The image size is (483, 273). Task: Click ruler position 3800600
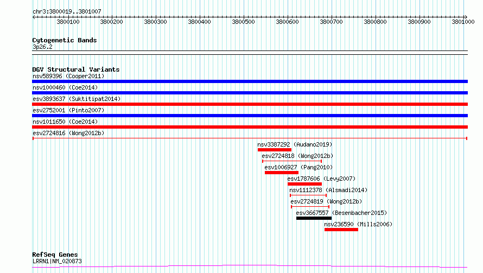point(288,22)
